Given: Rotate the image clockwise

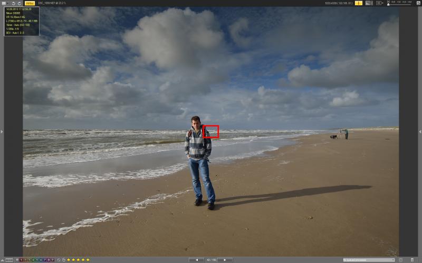Looking at the screenshot, I should (20, 3).
